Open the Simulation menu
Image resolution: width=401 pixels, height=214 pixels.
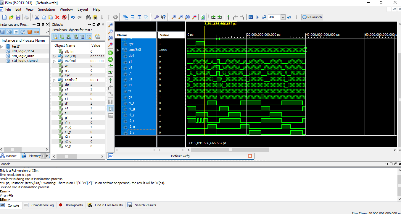(46, 9)
